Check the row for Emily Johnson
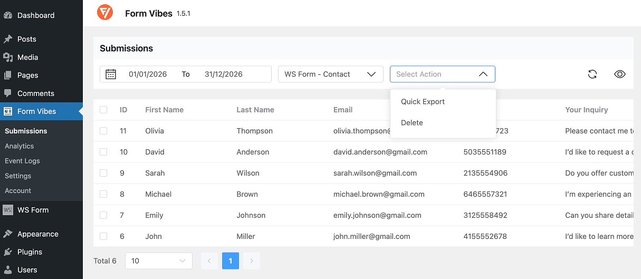This screenshot has width=641, height=279. (x=103, y=215)
